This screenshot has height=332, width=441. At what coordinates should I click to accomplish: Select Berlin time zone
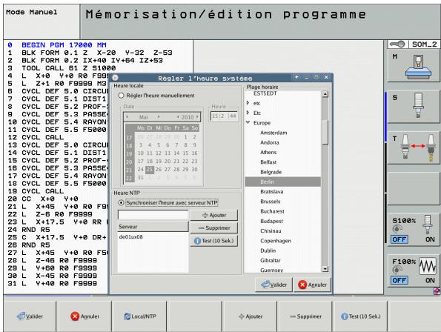pos(282,182)
